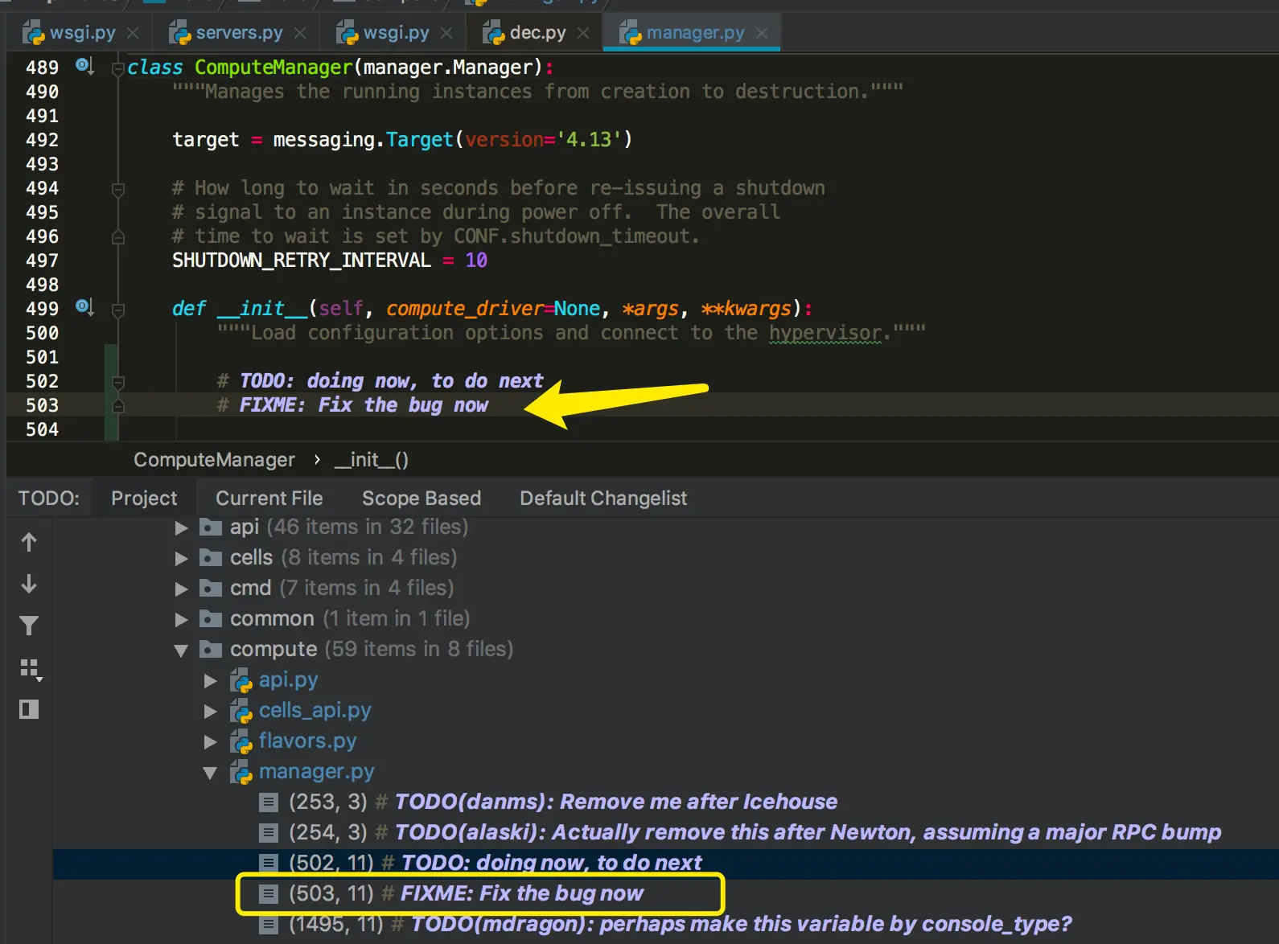This screenshot has width=1279, height=944.
Task: Switch to Scope Based TODO tab
Action: (x=422, y=499)
